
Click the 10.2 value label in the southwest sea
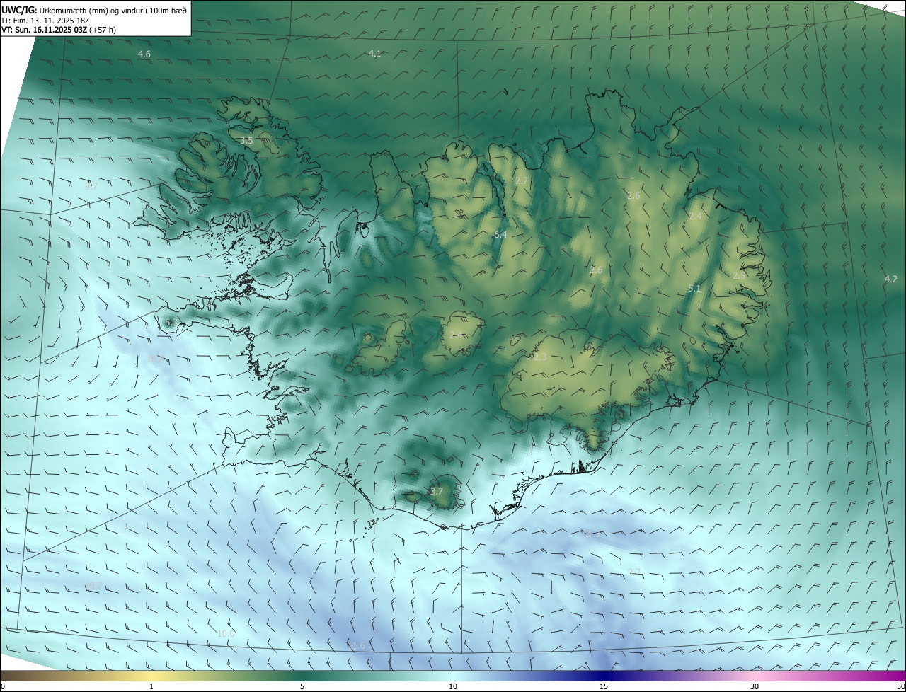93,586
